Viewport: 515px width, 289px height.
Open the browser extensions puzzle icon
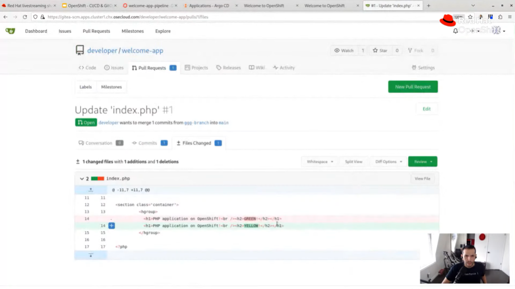[x=500, y=17]
